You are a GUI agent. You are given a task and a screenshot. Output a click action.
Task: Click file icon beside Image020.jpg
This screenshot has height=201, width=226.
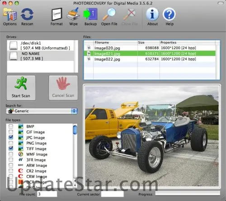[89, 48]
